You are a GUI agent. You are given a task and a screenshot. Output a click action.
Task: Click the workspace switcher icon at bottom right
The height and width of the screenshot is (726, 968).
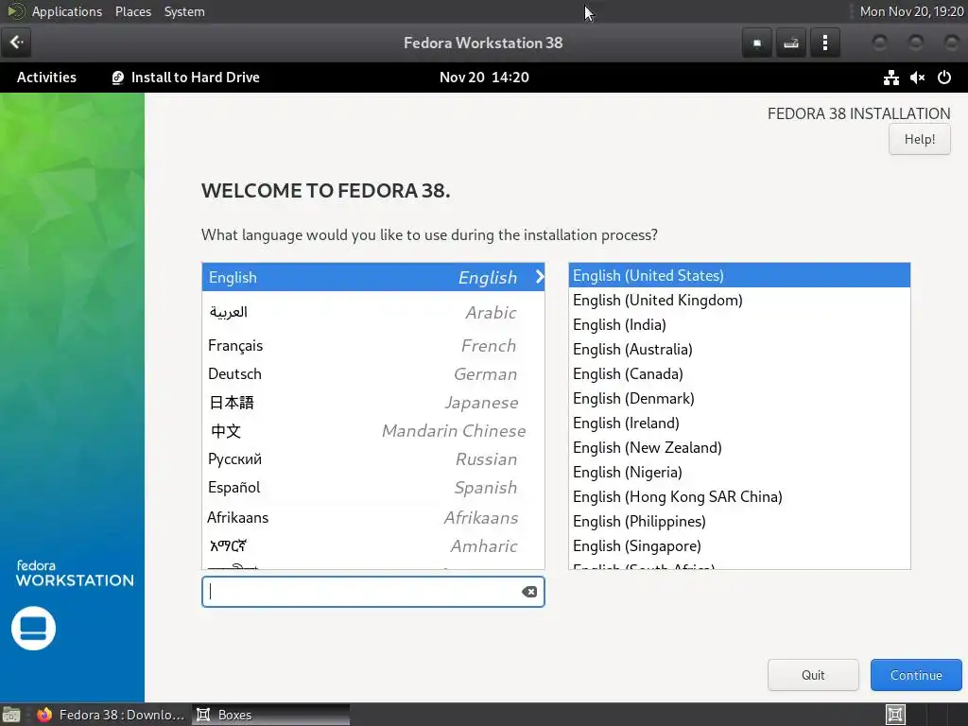[895, 715]
